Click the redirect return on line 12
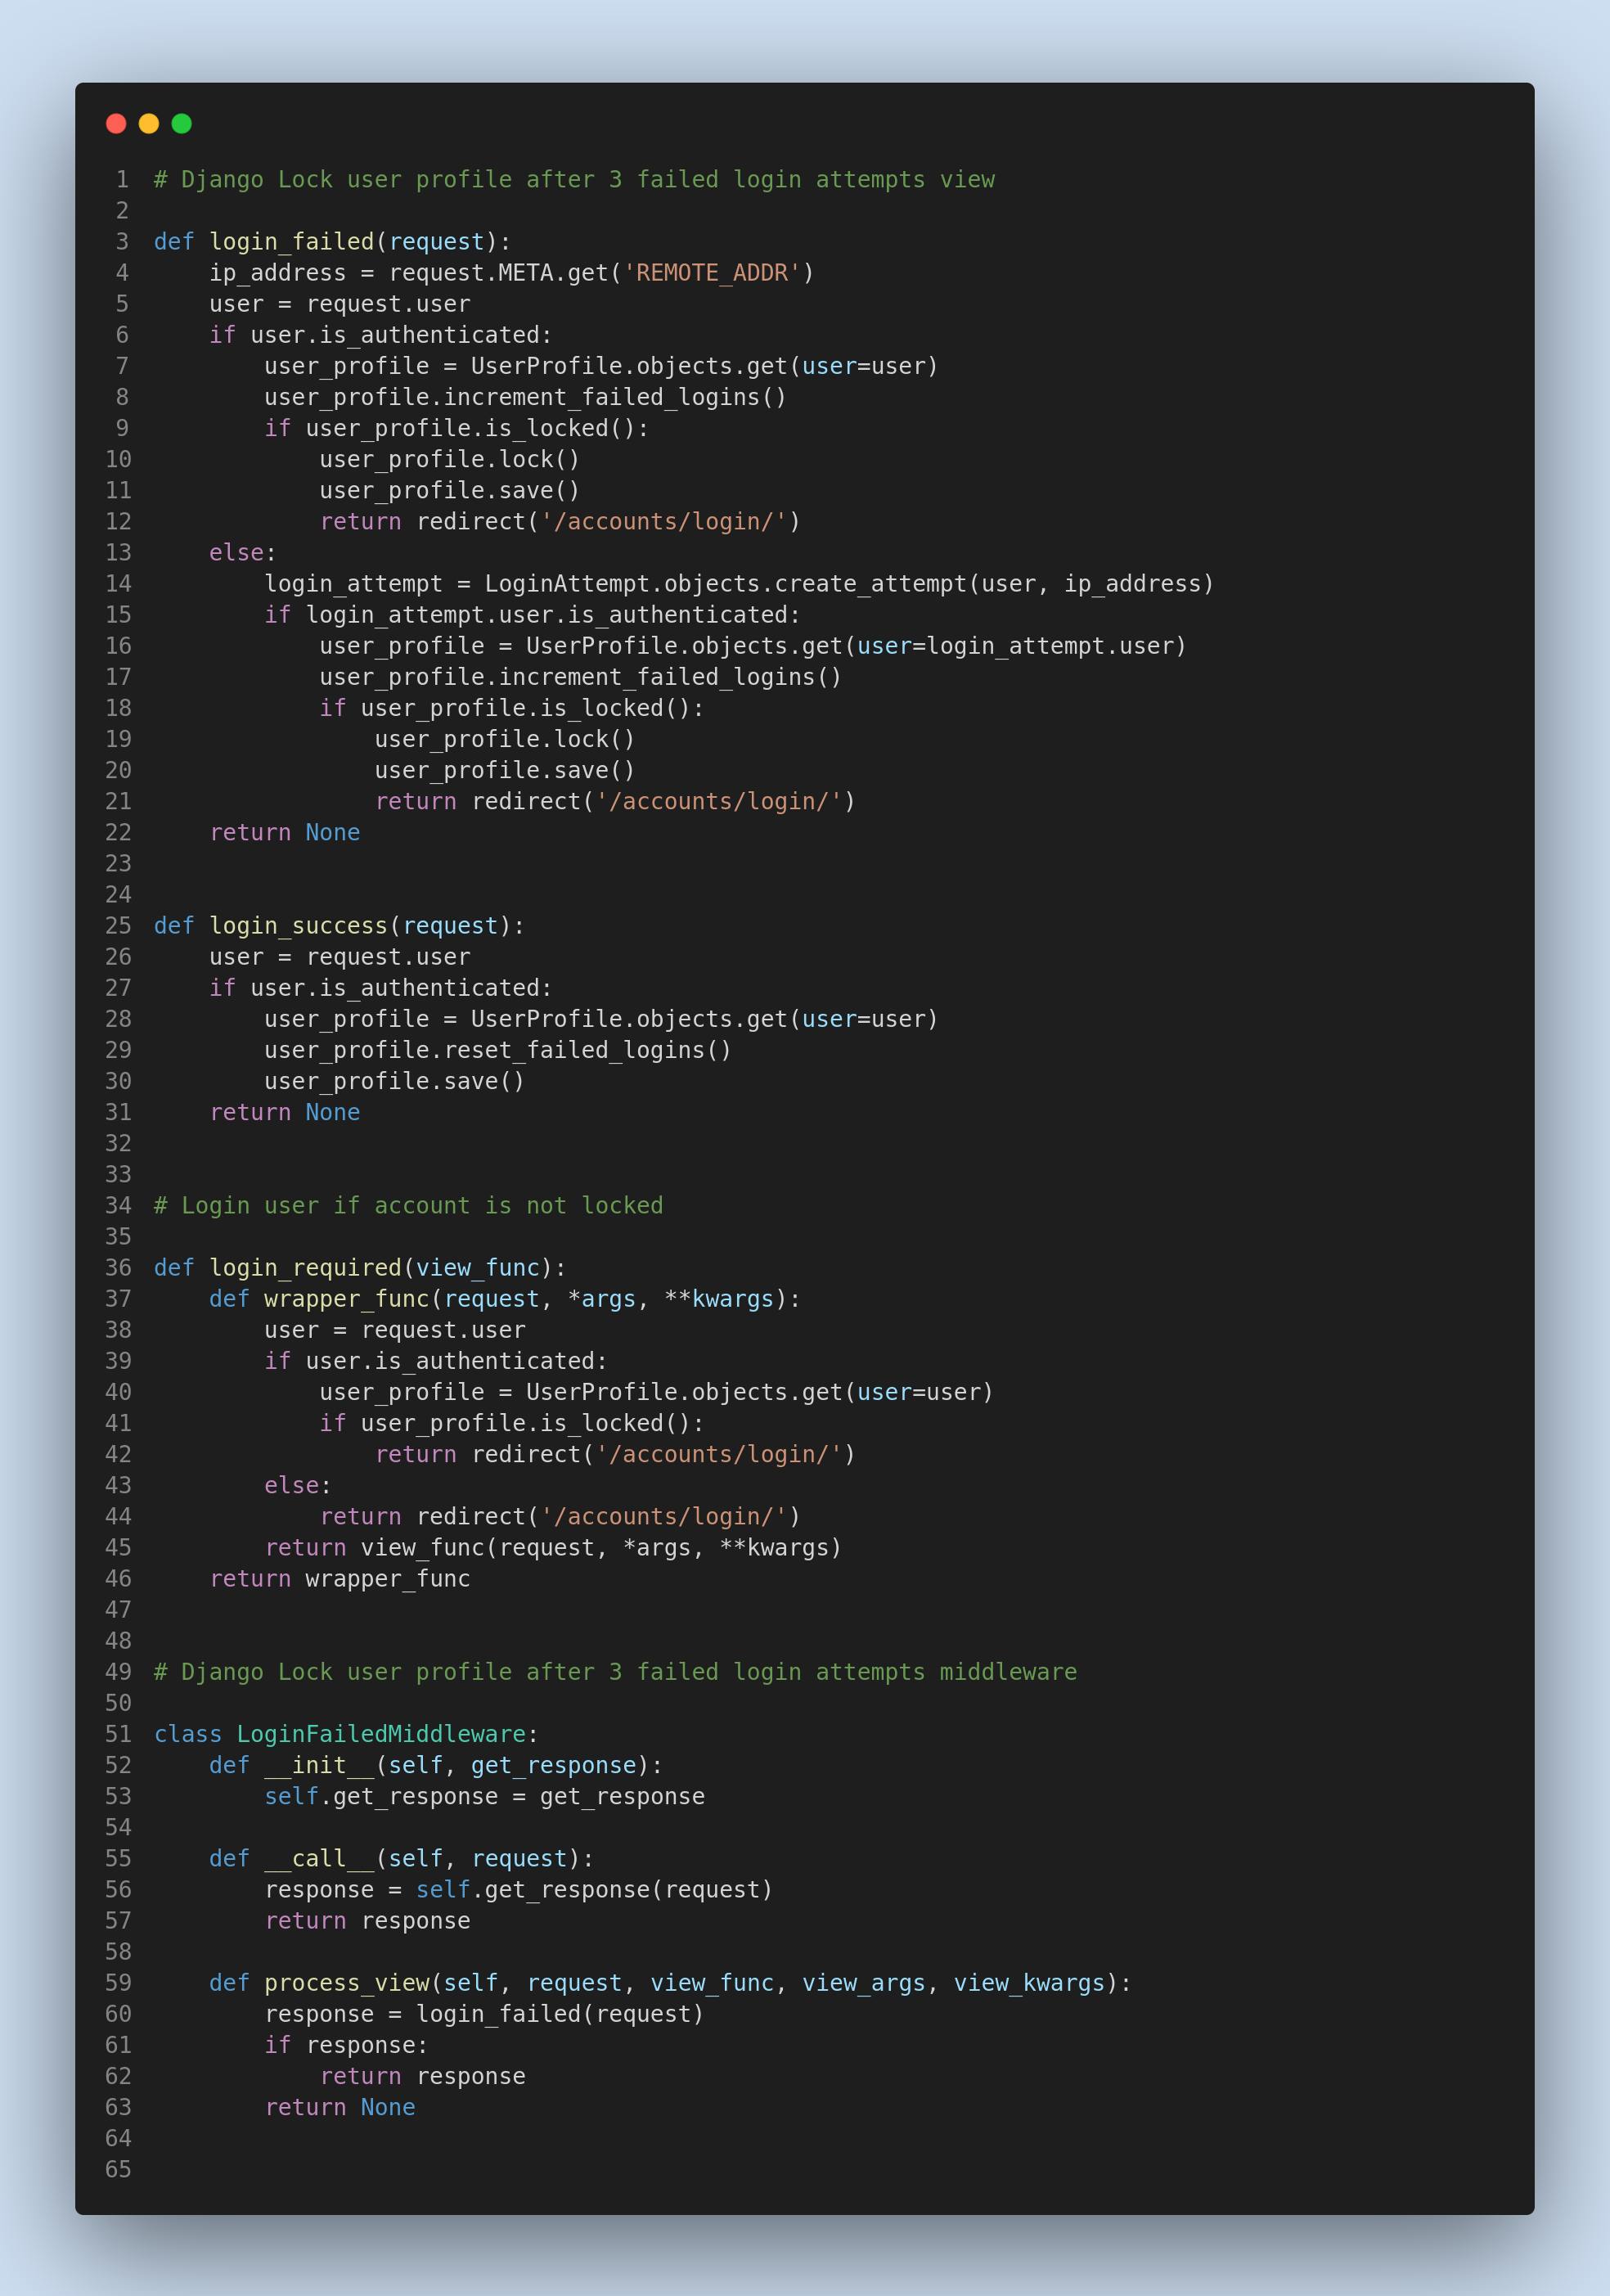The width and height of the screenshot is (1610, 2296). click(x=560, y=521)
